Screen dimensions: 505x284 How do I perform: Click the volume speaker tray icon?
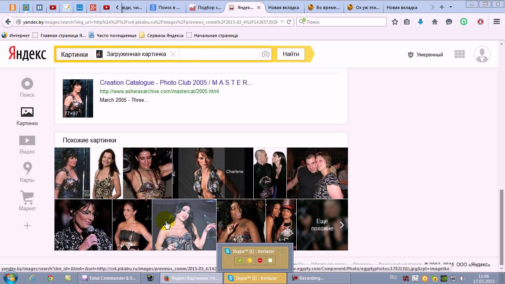[x=462, y=278]
